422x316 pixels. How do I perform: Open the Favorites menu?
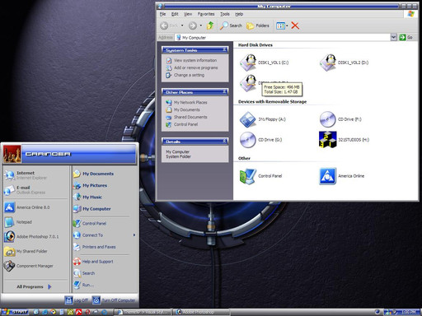(x=206, y=14)
